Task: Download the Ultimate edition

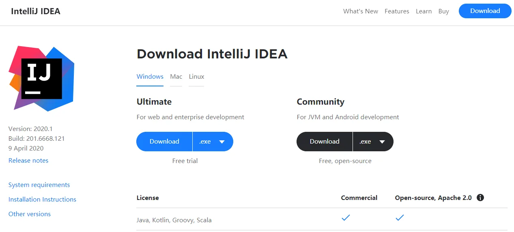Action: pyautogui.click(x=164, y=142)
